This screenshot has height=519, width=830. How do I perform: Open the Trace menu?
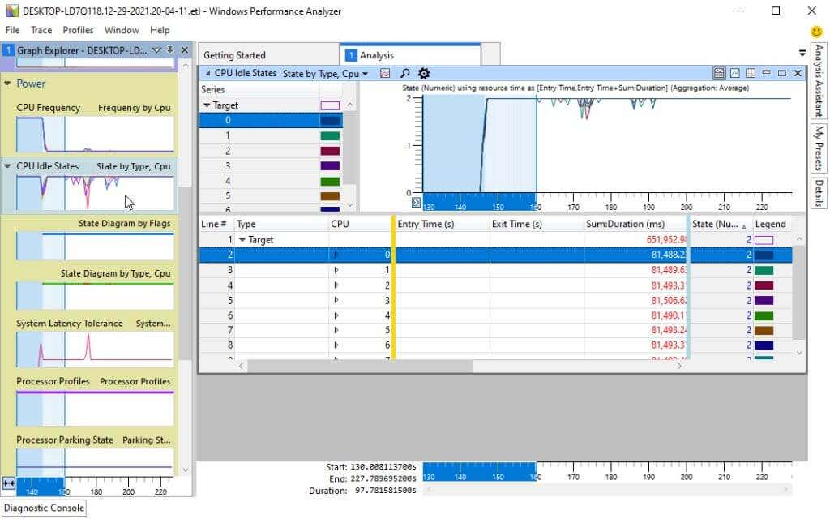pos(41,30)
